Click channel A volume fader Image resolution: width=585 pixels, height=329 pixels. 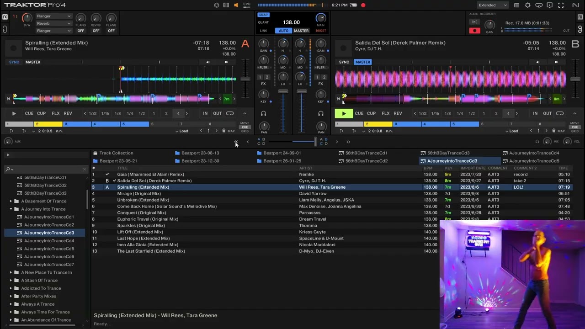point(283,92)
